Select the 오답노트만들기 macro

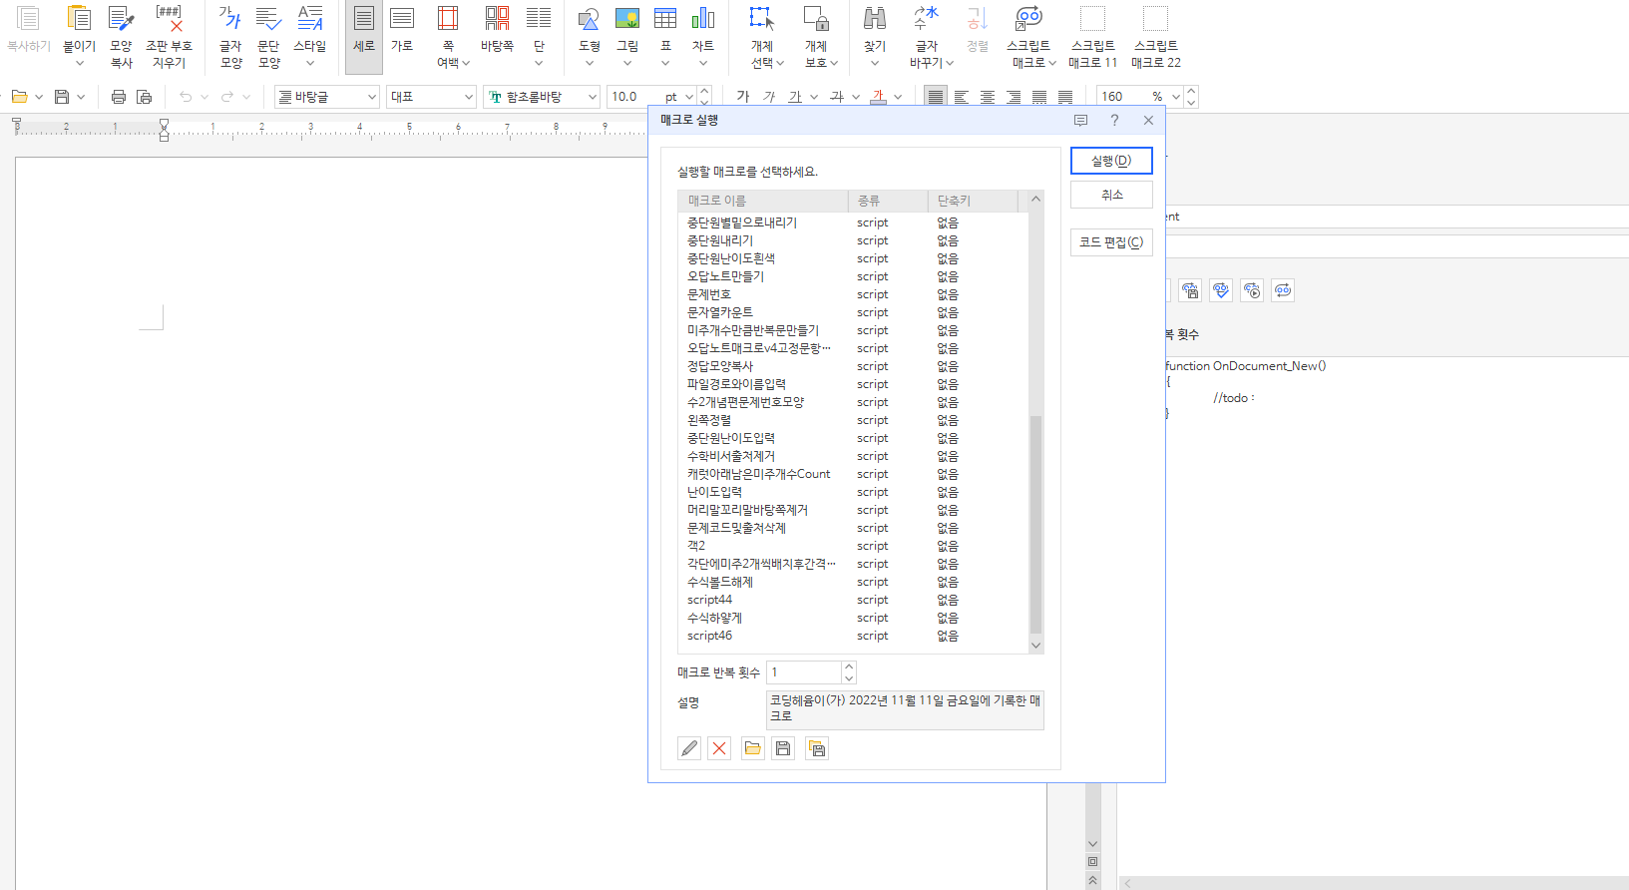(x=725, y=276)
